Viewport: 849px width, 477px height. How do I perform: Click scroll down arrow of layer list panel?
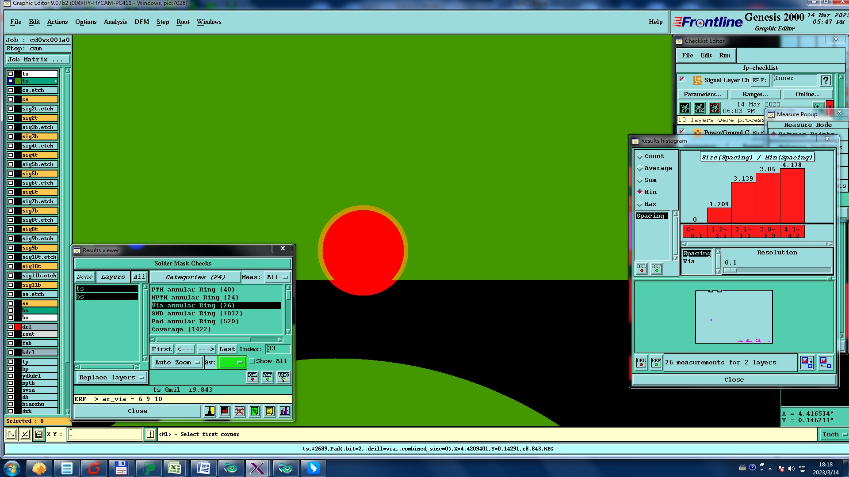coord(67,411)
